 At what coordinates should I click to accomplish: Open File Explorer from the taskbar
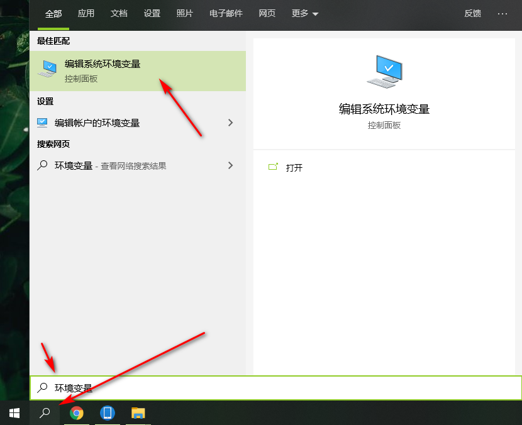click(138, 413)
